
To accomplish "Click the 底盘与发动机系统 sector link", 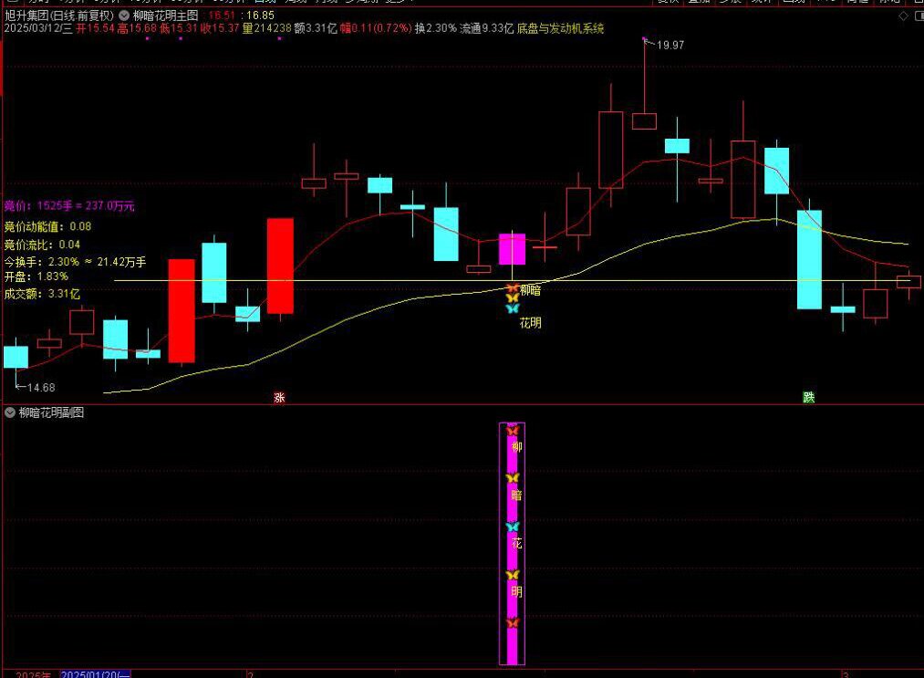I will (560, 29).
